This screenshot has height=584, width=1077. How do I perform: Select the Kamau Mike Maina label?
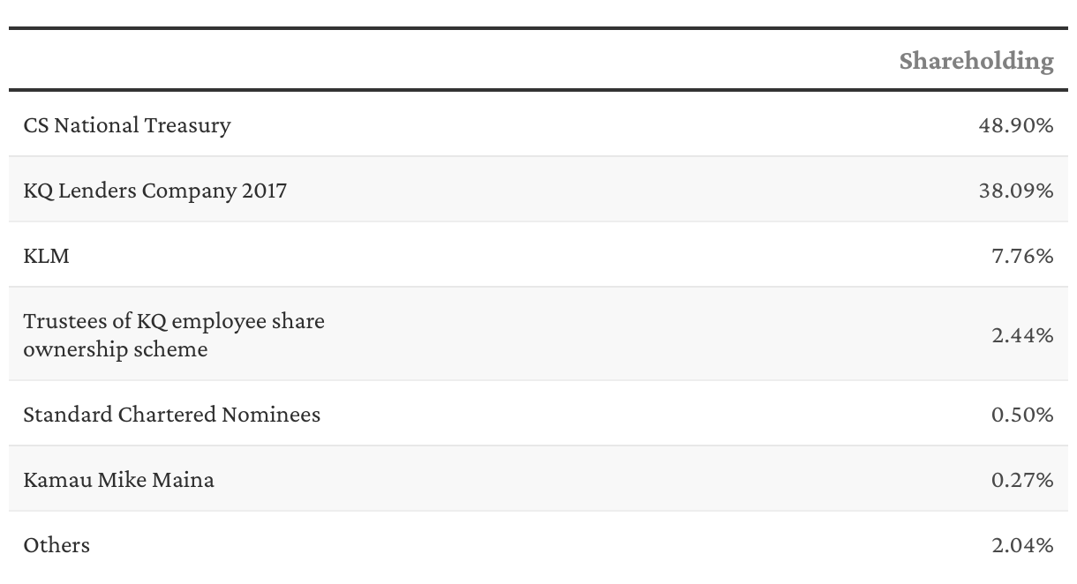118,480
